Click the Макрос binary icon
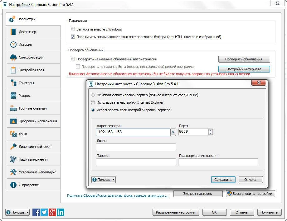Image resolution: width=287 pixels, height=221 pixels. 13,96
